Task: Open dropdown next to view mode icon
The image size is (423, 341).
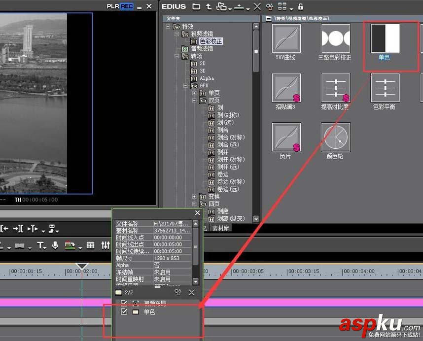Action: click(x=291, y=9)
